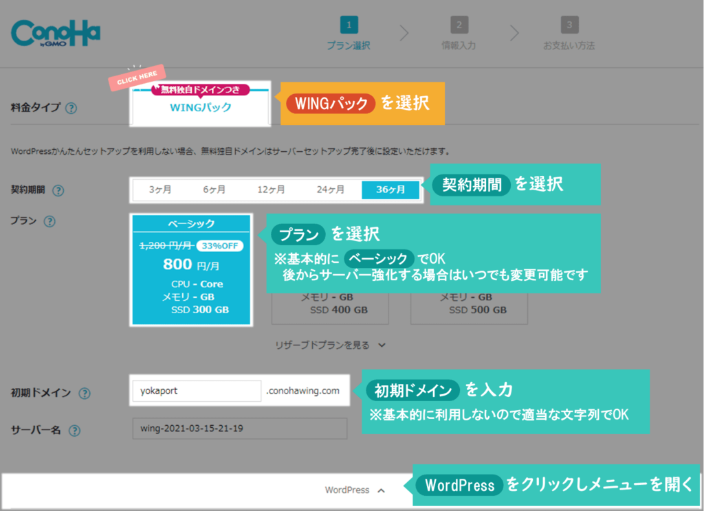The width and height of the screenshot is (704, 511).
Task: Open help icon beside 料金タイプ
Action: [x=71, y=108]
